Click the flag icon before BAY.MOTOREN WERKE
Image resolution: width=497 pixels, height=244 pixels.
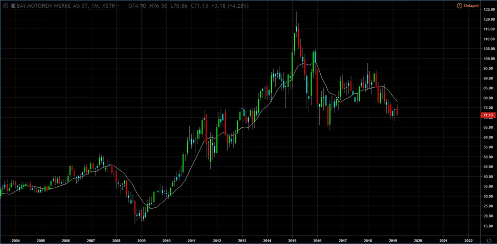(13, 6)
